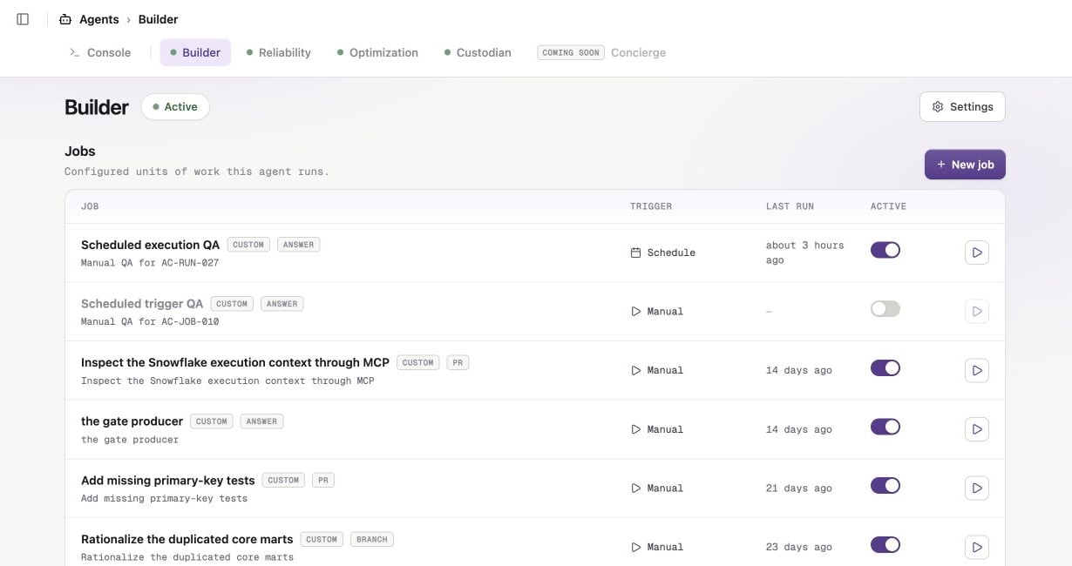Click Manual trigger icon in primary-key tests row
This screenshot has height=566, width=1072.
click(635, 488)
